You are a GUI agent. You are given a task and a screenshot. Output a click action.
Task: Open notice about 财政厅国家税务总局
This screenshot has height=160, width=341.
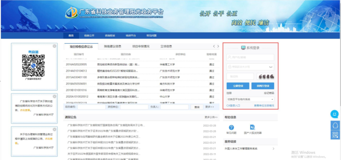click(106, 126)
